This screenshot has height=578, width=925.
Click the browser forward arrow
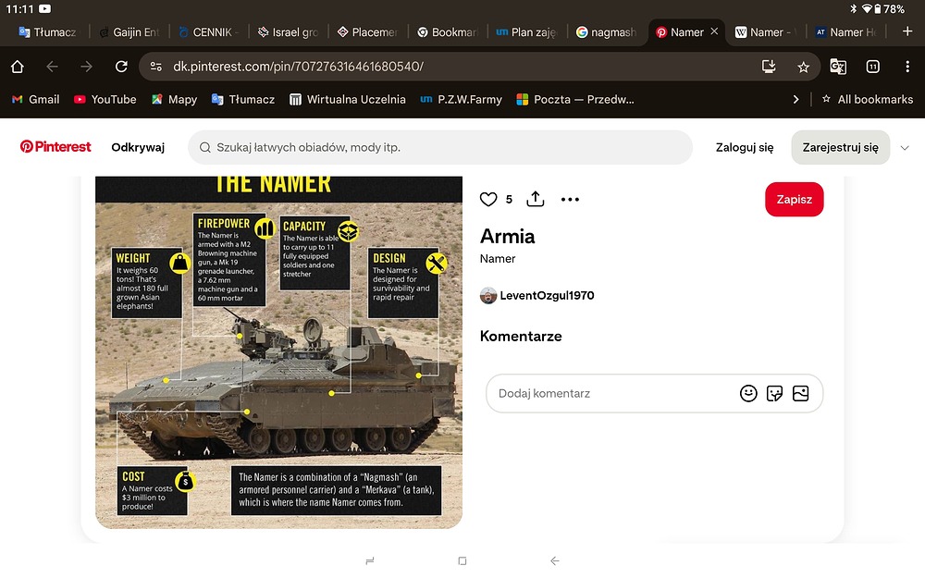click(86, 67)
